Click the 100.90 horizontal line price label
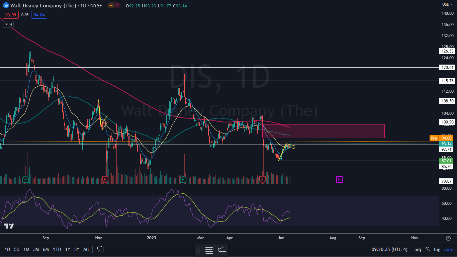 click(x=447, y=122)
